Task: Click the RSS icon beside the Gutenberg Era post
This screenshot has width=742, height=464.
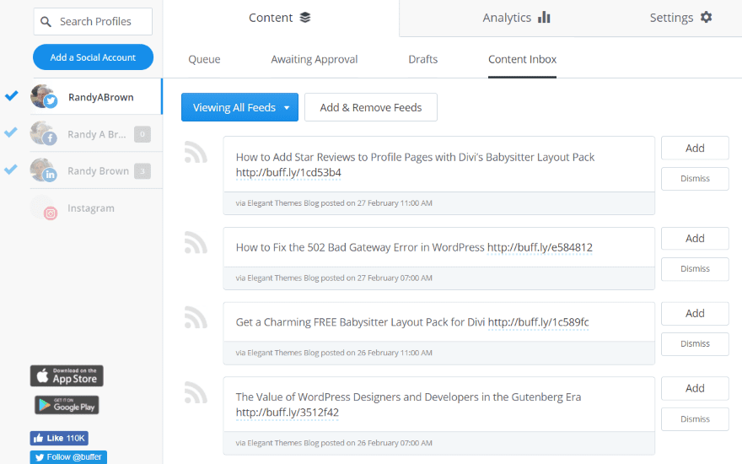Action: point(196,392)
